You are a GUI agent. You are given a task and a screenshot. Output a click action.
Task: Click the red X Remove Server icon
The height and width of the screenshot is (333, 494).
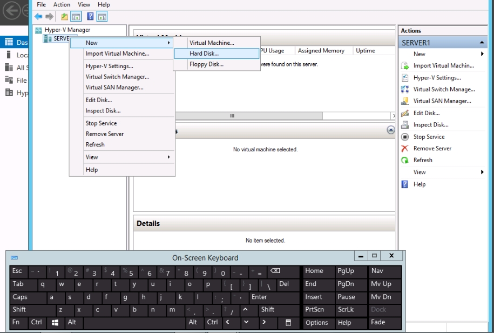pos(405,148)
